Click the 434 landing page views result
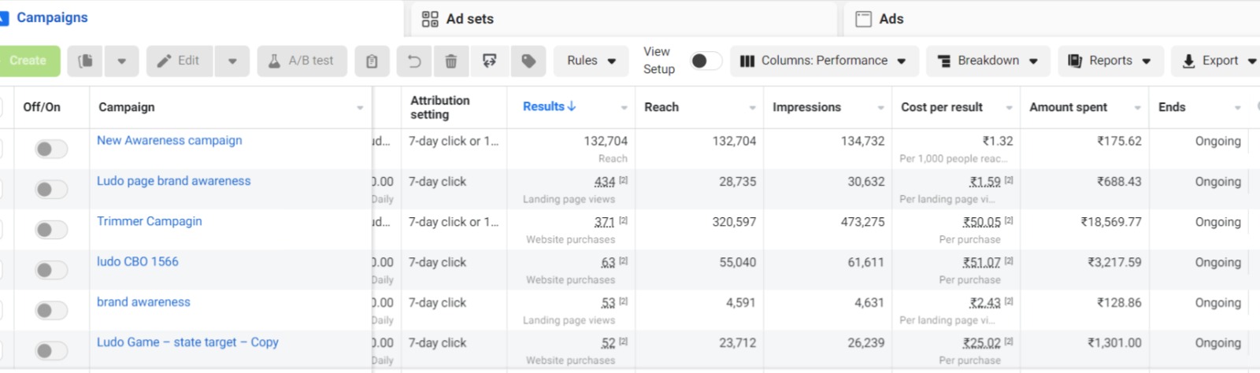Screen dimensions: 1260x373 (x=605, y=182)
